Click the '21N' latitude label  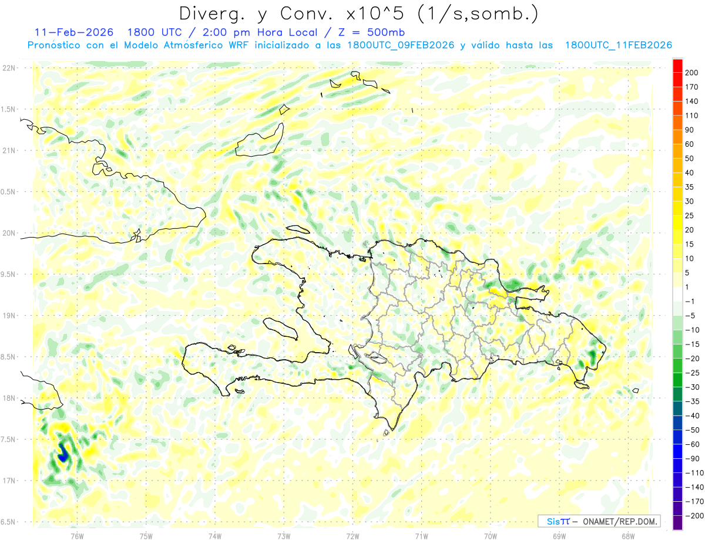coord(9,151)
